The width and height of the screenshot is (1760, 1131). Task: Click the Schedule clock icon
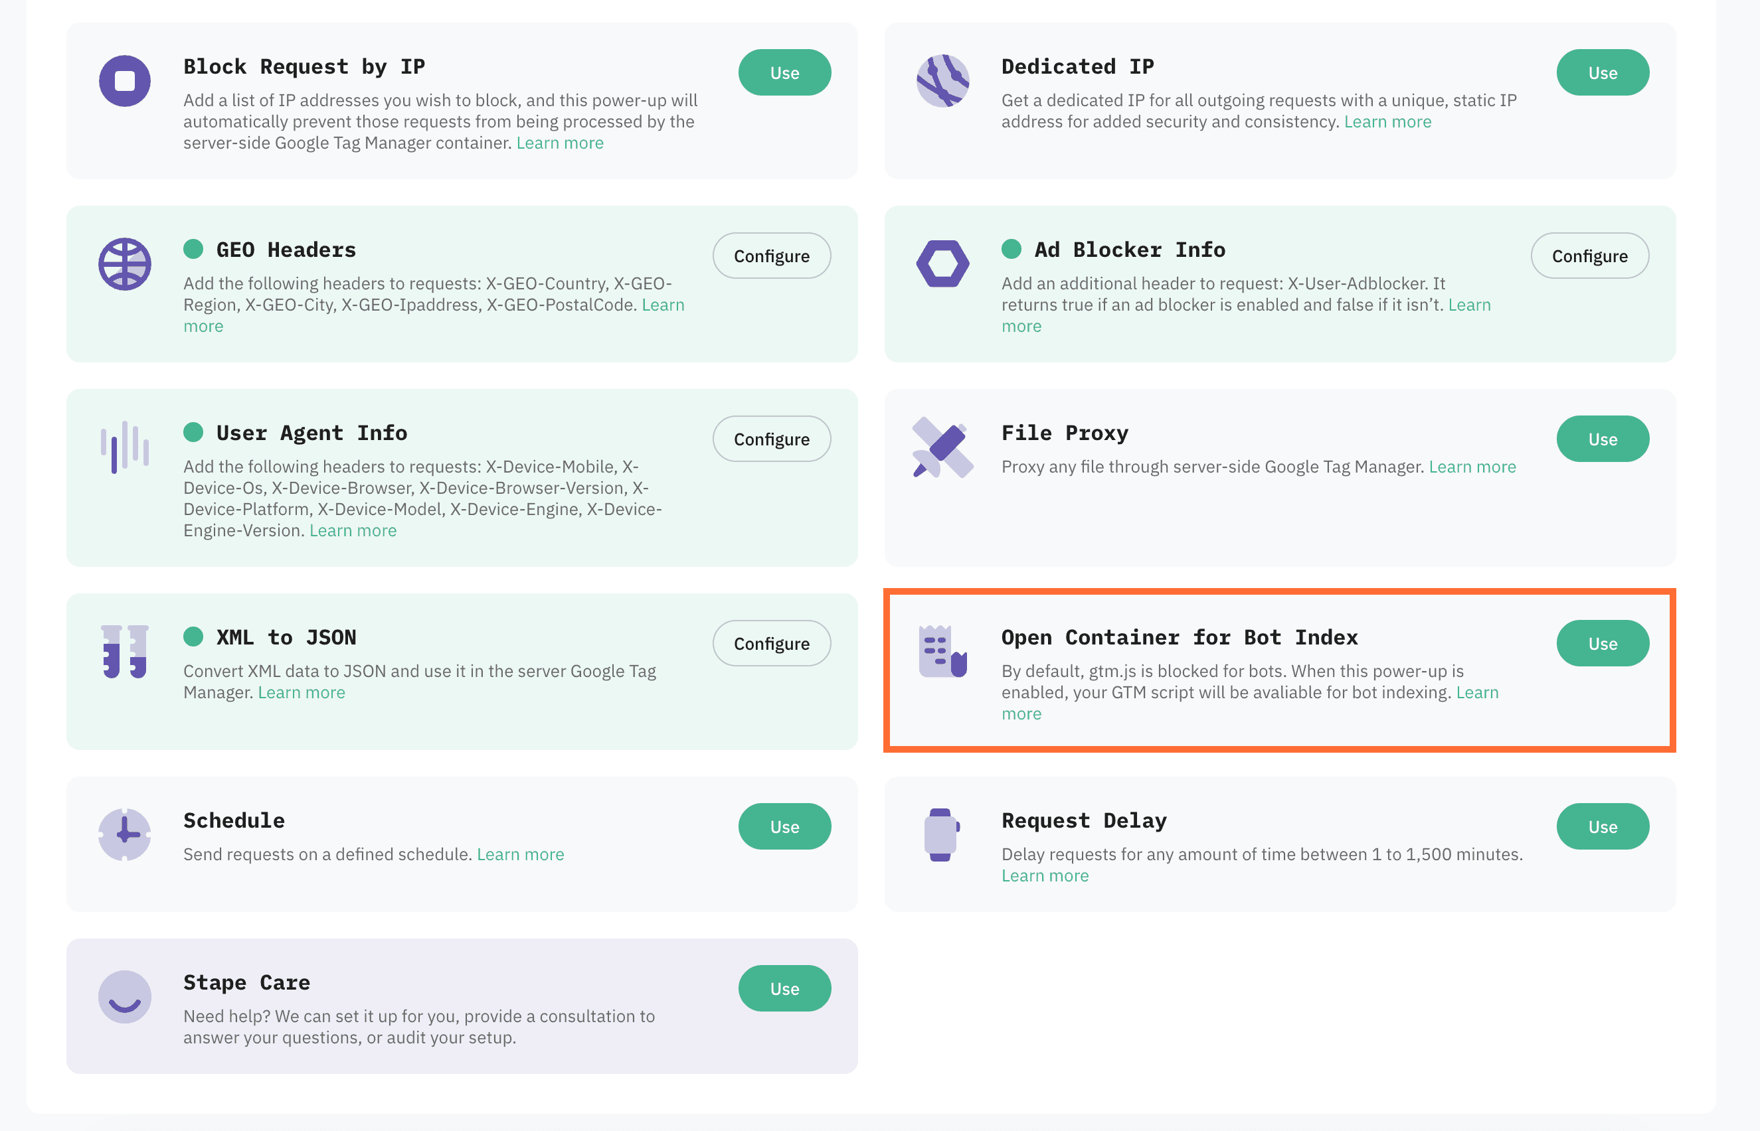(x=124, y=834)
